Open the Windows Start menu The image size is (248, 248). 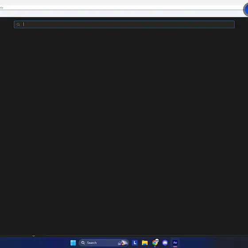73,243
